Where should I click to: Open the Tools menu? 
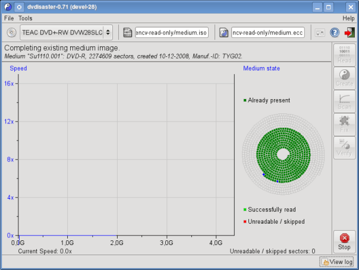pyautogui.click(x=25, y=18)
